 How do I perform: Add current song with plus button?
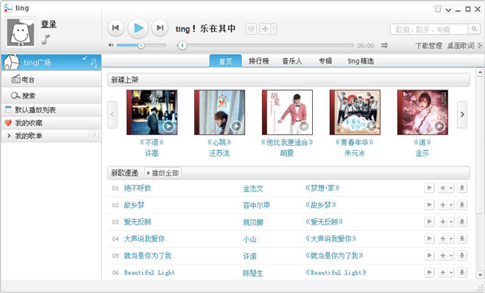[x=265, y=29]
